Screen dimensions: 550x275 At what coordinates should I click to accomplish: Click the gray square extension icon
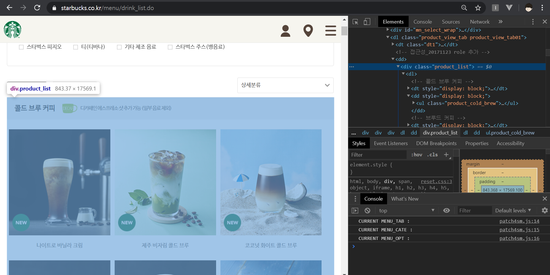495,8
